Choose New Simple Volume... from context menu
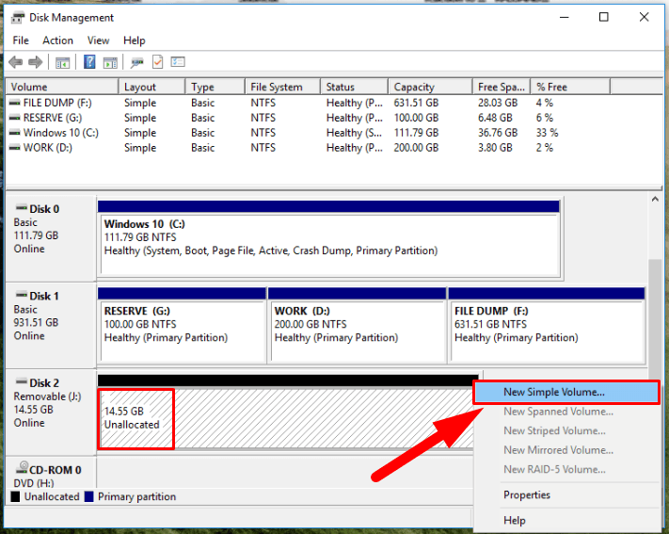Viewport: 669px width, 534px height. [566, 392]
